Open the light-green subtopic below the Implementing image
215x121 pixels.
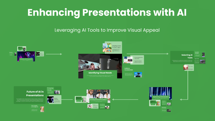coord(155,103)
